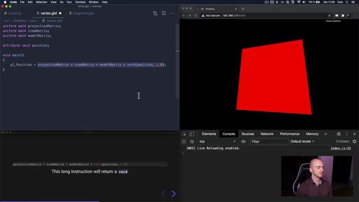This screenshot has width=359, height=202.
Task: Close the DevTools panel
Action: point(355,134)
